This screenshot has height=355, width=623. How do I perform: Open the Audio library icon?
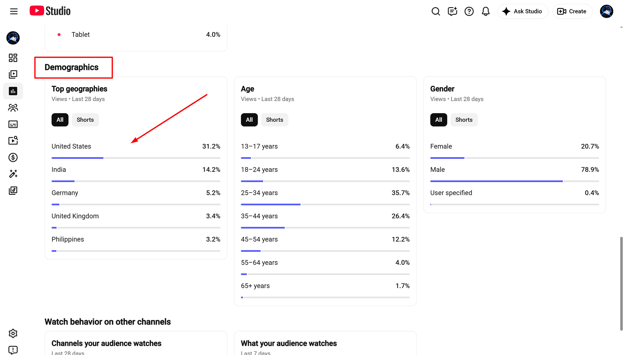tap(13, 191)
